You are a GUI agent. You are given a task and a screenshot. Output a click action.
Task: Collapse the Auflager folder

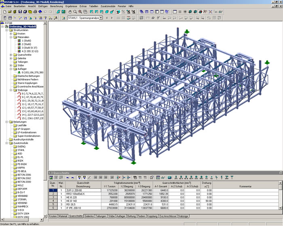click(11, 69)
